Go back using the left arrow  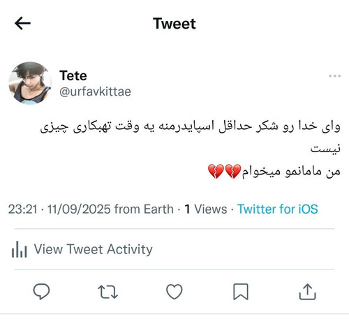[22, 23]
